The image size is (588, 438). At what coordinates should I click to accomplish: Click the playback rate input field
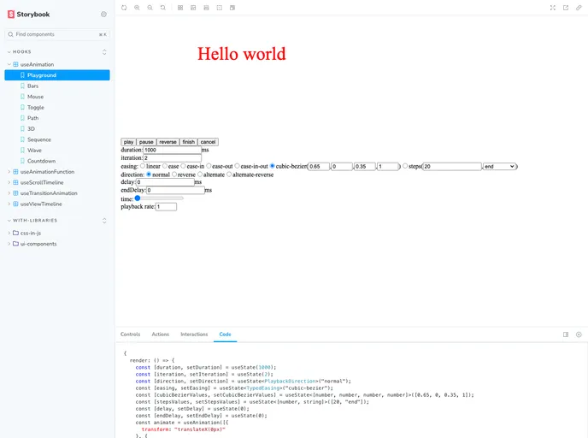coord(166,207)
